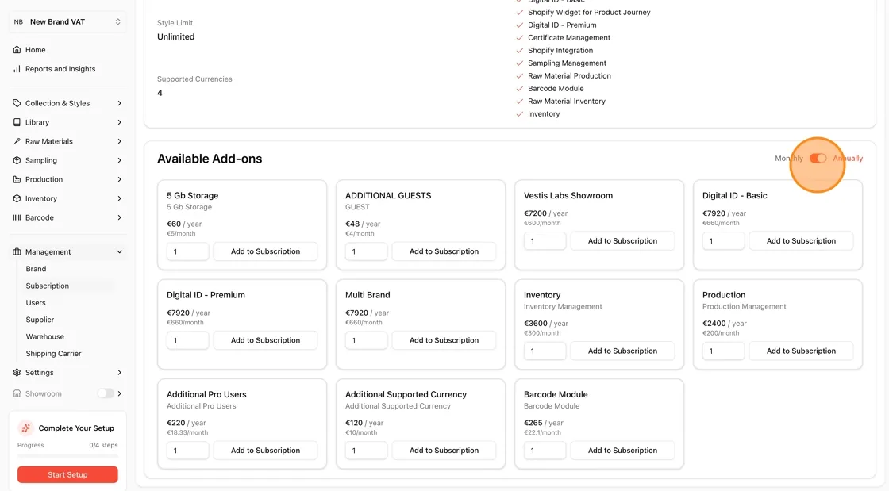Click the Raw Materials icon
The image size is (889, 491).
tap(17, 141)
